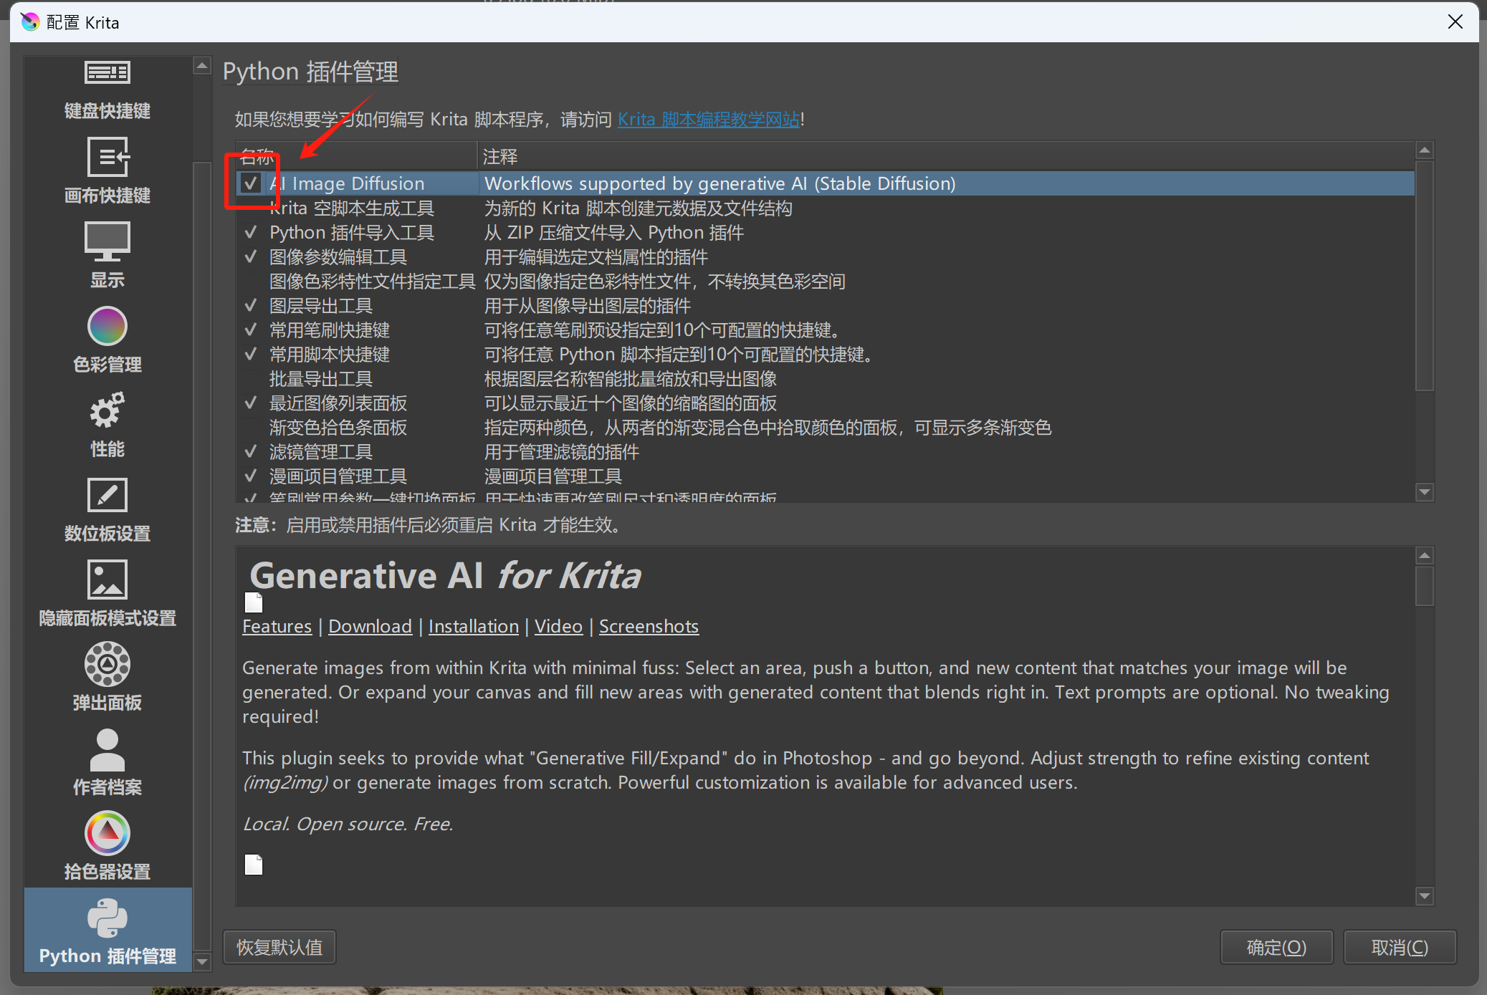Toggle the 常用脚本快捷键 checkbox

[x=250, y=354]
